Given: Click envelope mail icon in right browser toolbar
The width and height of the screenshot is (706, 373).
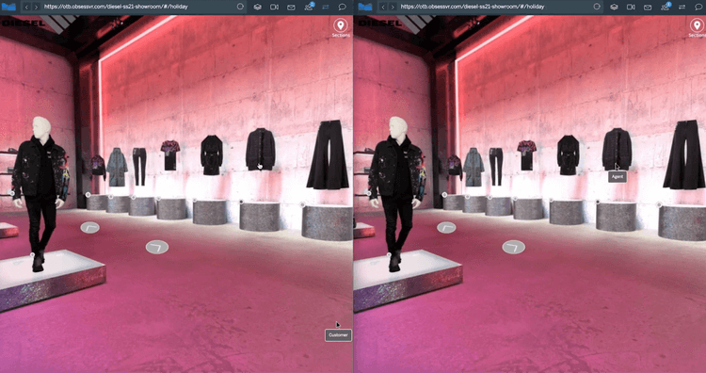Looking at the screenshot, I should (648, 7).
